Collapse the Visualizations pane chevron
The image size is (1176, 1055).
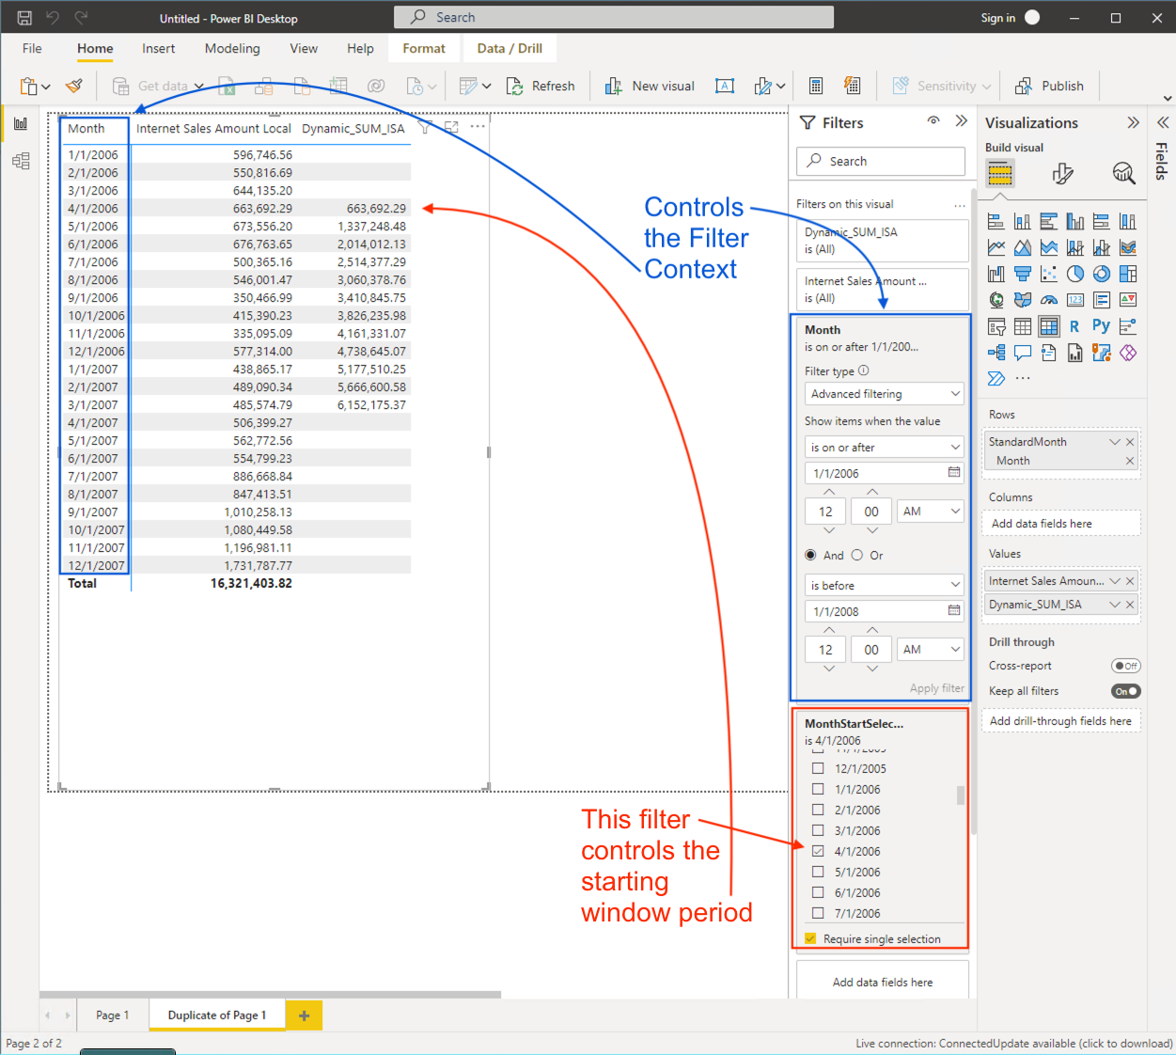1133,122
